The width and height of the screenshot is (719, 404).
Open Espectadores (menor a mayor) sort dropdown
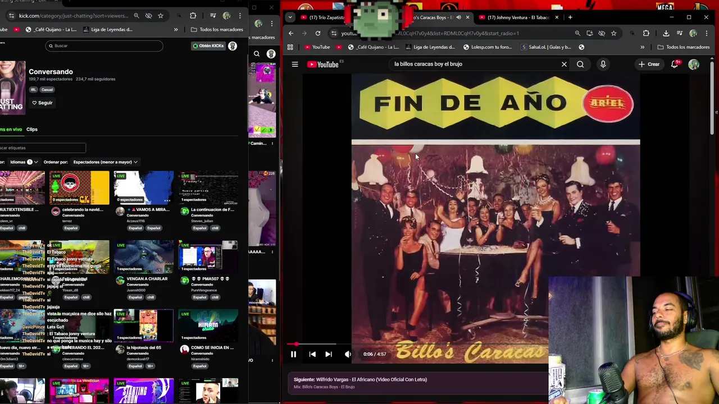(105, 162)
